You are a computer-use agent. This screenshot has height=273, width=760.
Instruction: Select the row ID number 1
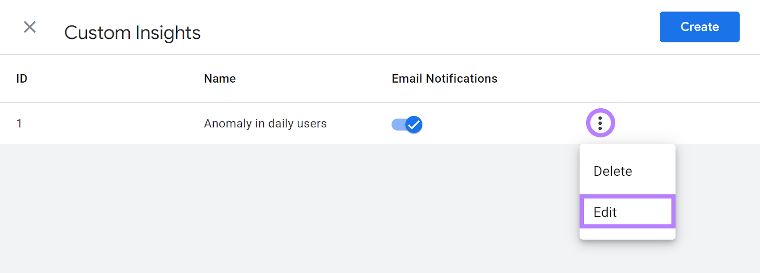click(x=19, y=123)
